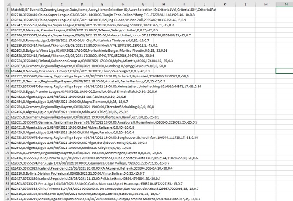This screenshot has width=293, height=201.
Task: Click the row with U. Cluj match
Action: (80, 40)
